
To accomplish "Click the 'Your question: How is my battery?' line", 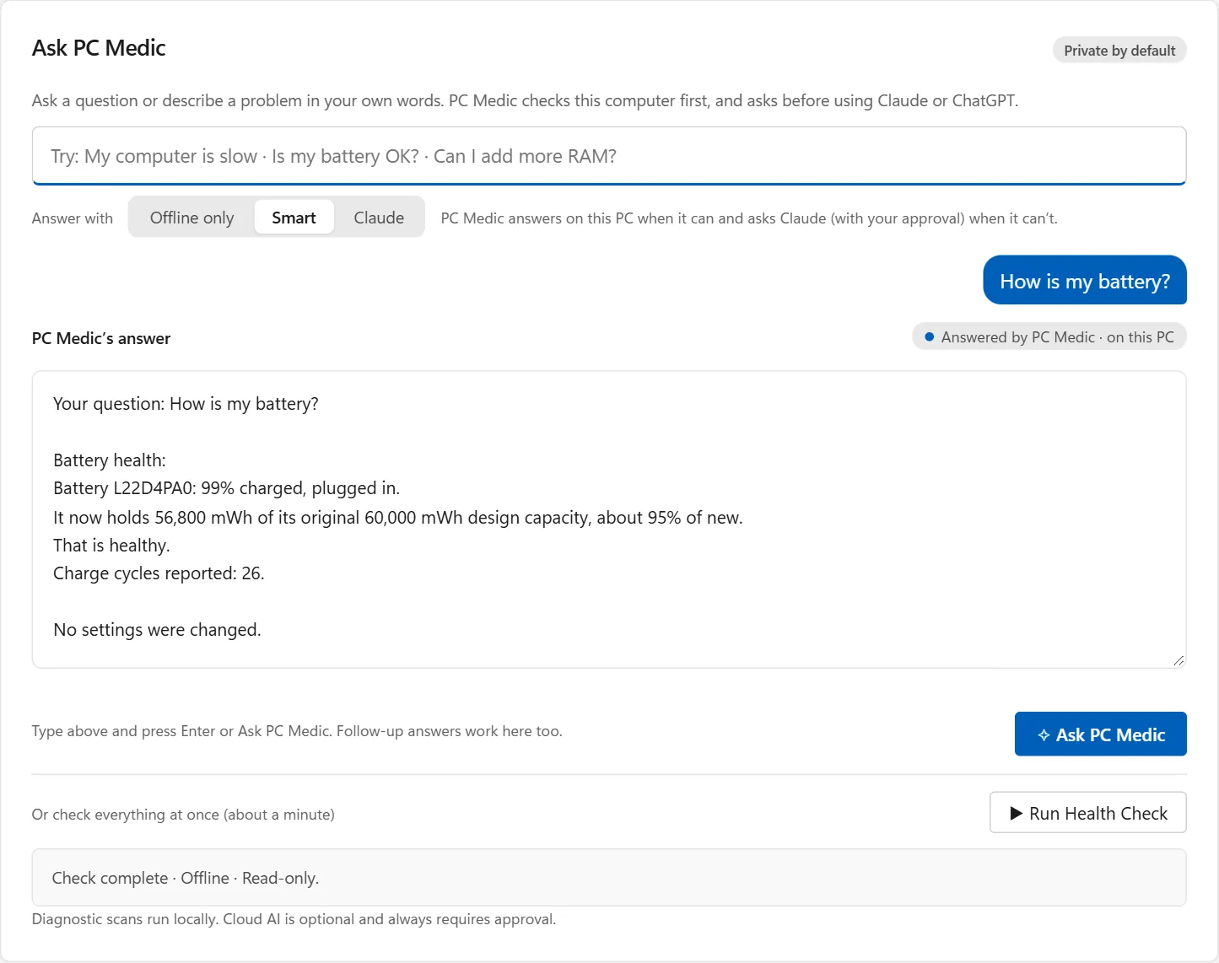I will 186,404.
